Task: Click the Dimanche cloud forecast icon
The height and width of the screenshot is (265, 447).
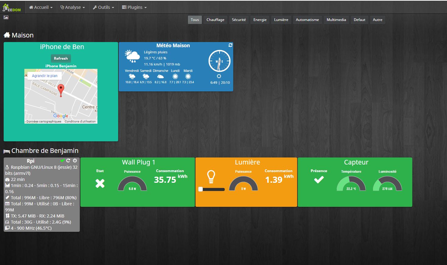Action: (x=160, y=76)
